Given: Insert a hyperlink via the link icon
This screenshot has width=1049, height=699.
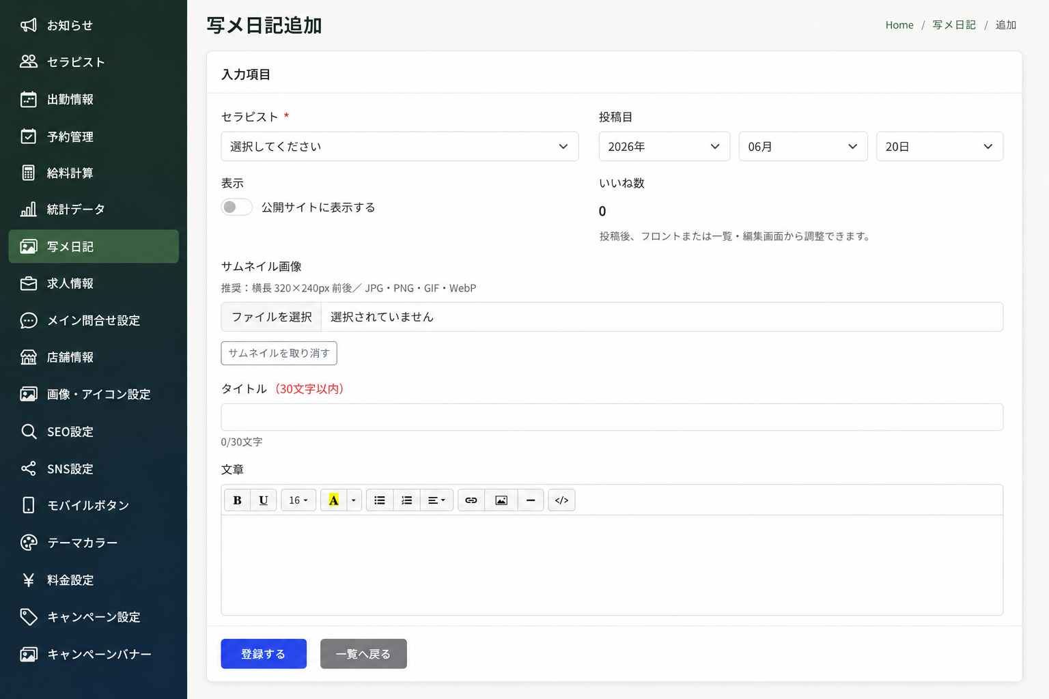Looking at the screenshot, I should tap(471, 500).
